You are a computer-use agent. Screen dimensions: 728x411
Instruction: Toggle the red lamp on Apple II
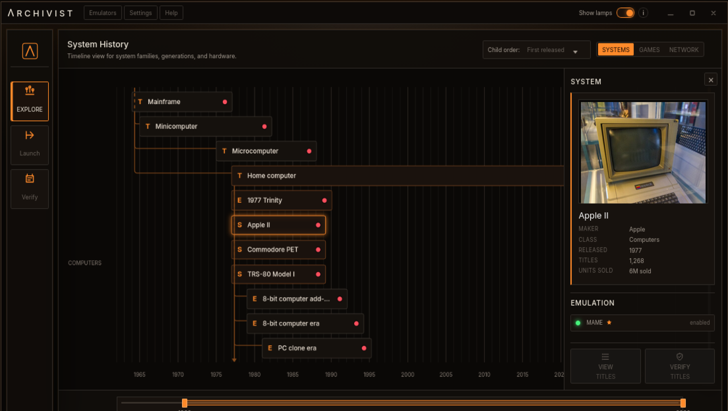pyautogui.click(x=318, y=225)
